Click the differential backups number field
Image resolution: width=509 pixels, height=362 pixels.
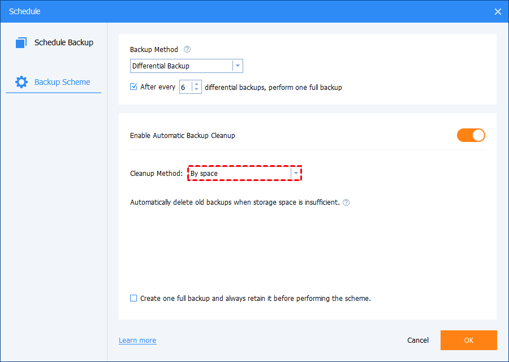coord(185,87)
